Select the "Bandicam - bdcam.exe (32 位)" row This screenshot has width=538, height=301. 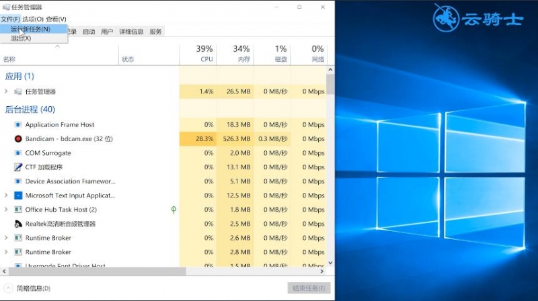pos(163,139)
